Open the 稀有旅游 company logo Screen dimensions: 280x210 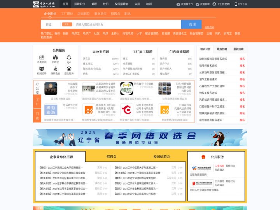[51, 110]
